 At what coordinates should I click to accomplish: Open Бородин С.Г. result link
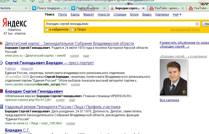pos(17,130)
